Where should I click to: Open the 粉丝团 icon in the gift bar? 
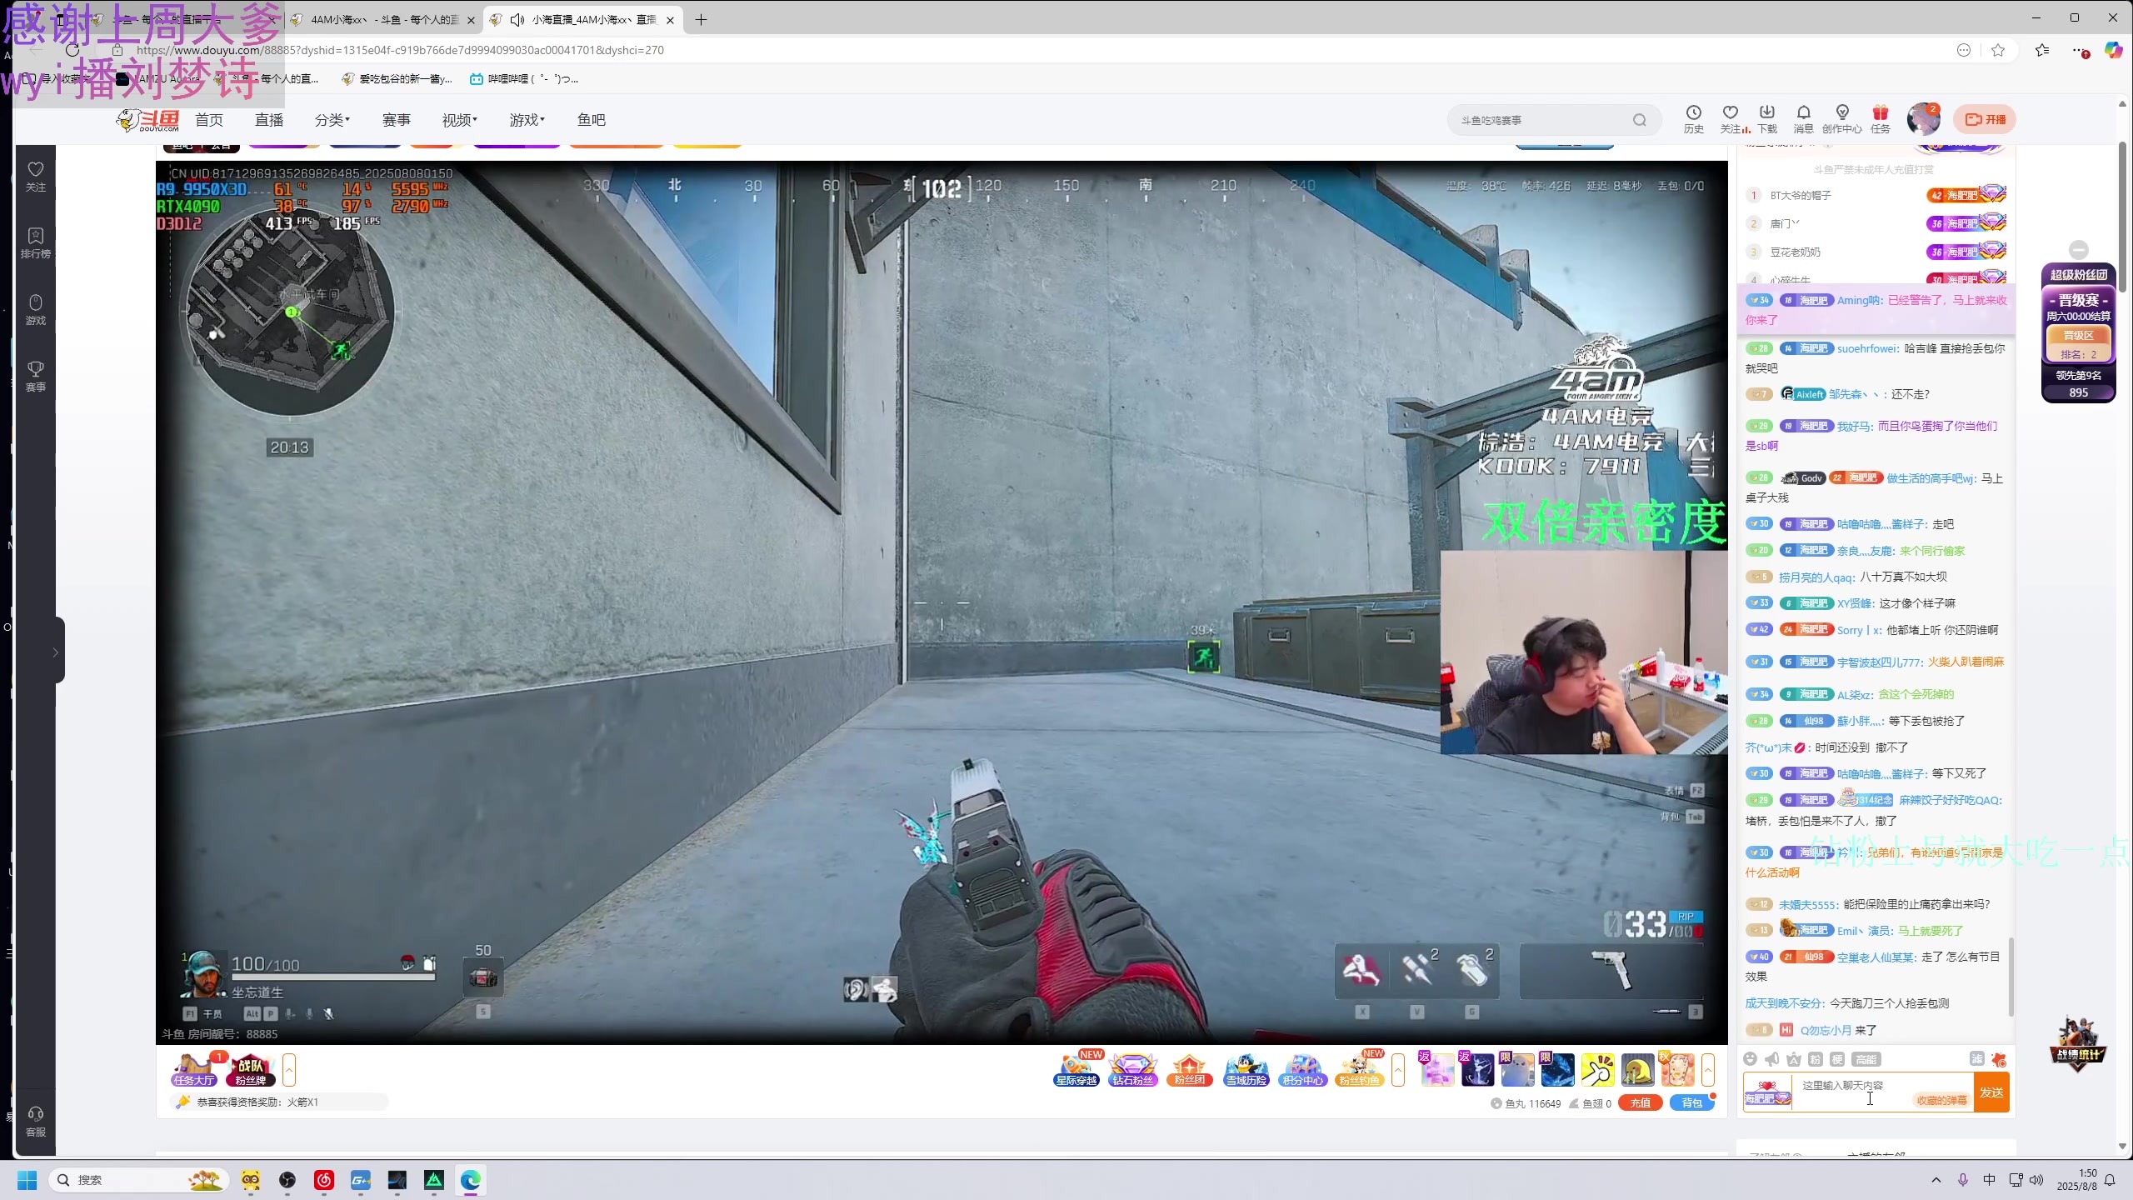[x=1190, y=1070]
